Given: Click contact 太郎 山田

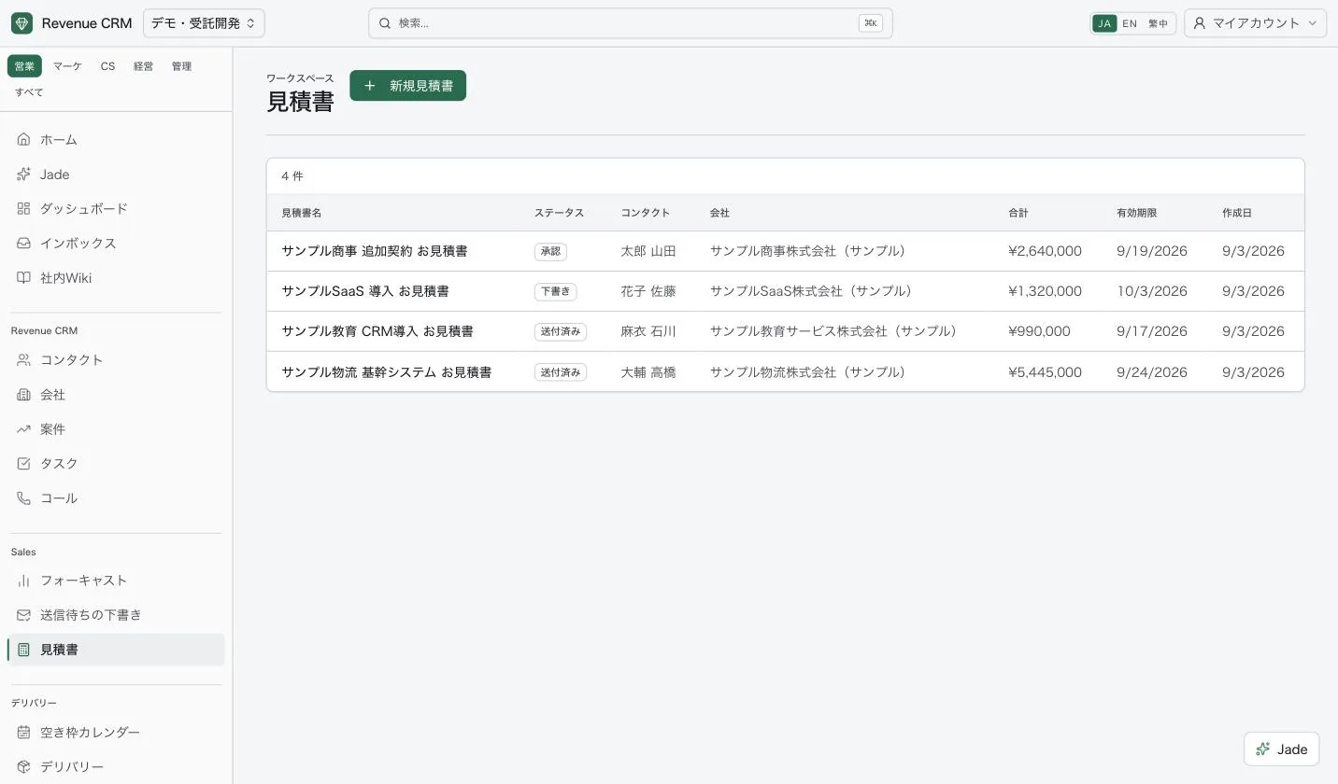Looking at the screenshot, I should pos(648,251).
